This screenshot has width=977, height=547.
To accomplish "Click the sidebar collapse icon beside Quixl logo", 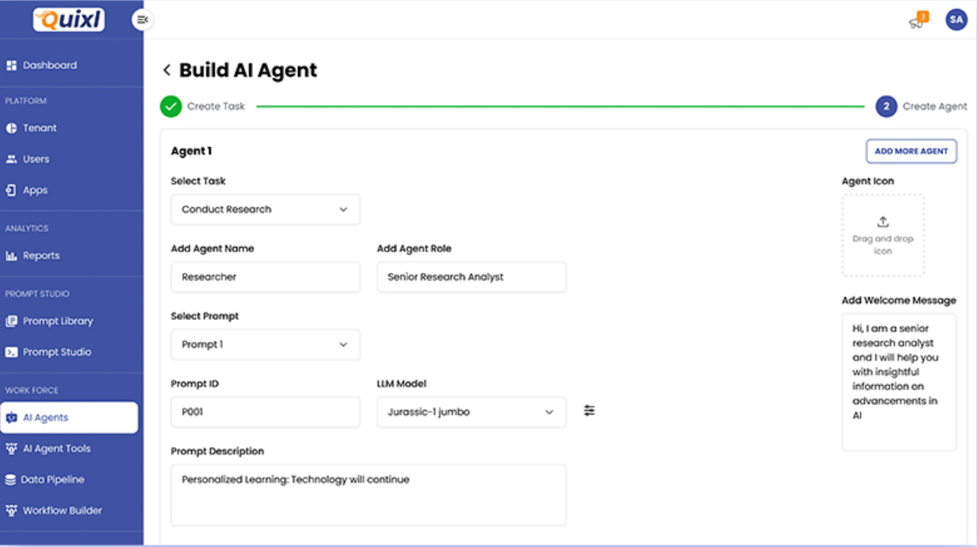I will click(x=143, y=19).
